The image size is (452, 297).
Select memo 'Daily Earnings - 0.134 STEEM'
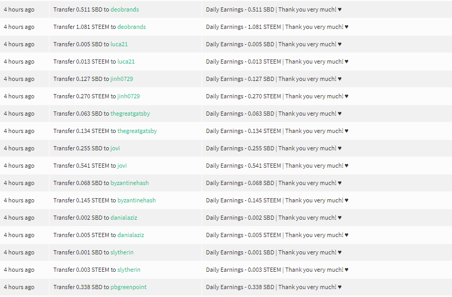pyautogui.click(x=243, y=131)
